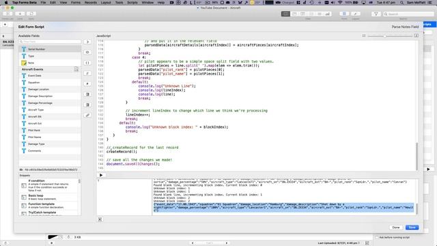Open macOS Spotlight search icon
Image resolution: width=437 pixels, height=246 pixels.
tap(401, 3)
